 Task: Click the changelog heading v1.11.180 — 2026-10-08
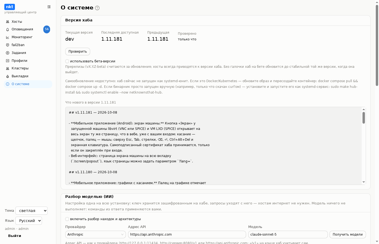point(93,172)
